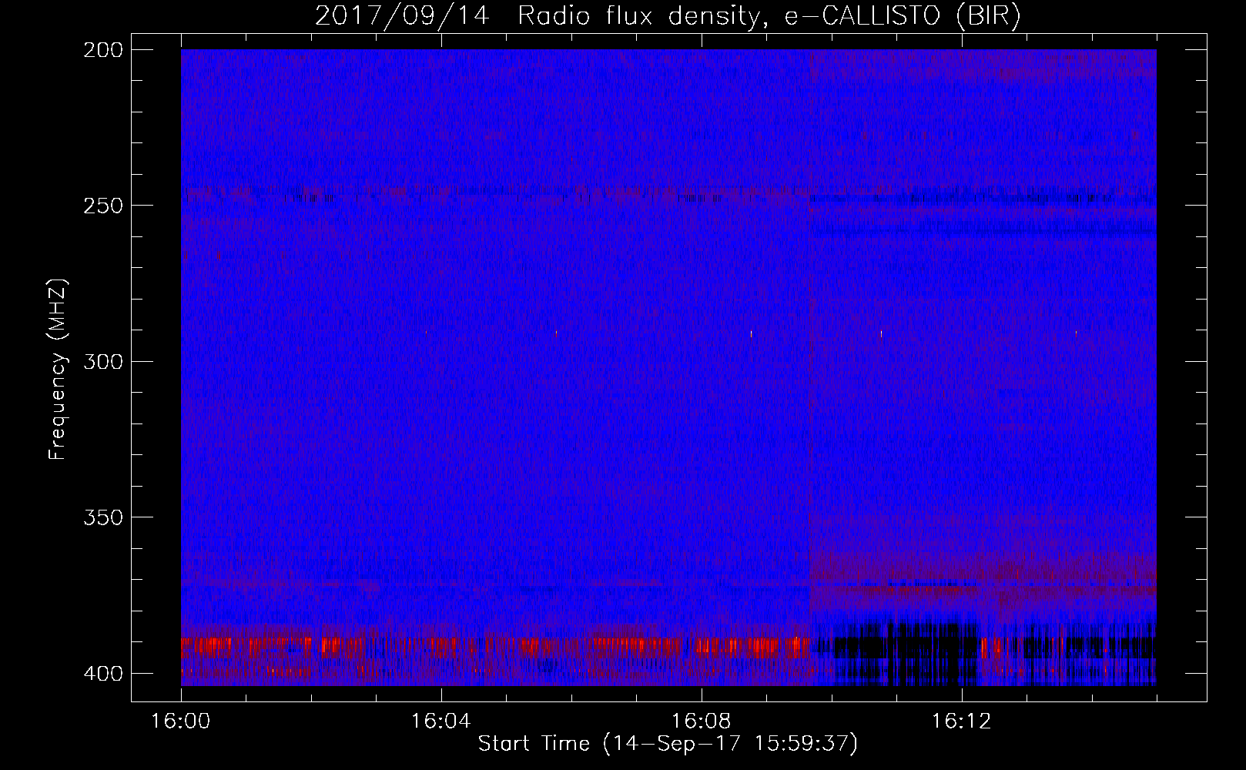Click the 16:00 time tick label
Screen dimensions: 1246x770
[181, 721]
